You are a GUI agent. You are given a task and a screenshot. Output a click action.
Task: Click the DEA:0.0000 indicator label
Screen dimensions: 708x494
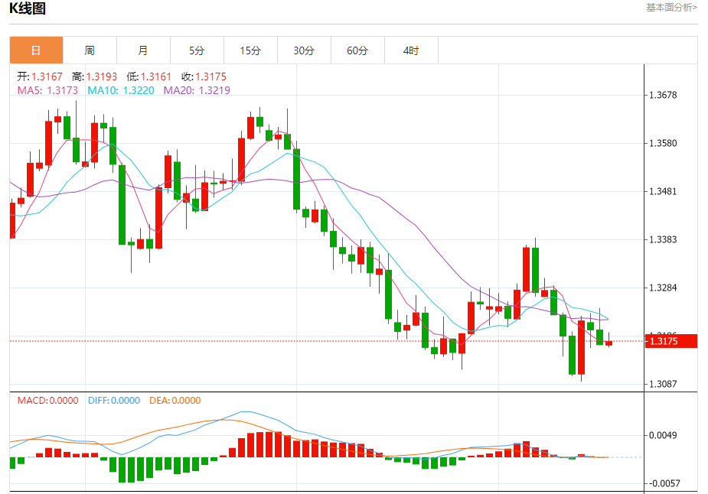click(x=175, y=400)
